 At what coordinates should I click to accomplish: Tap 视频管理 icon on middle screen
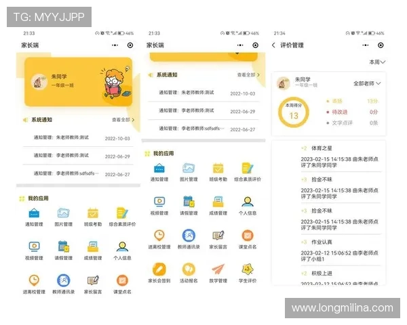pos(159,201)
